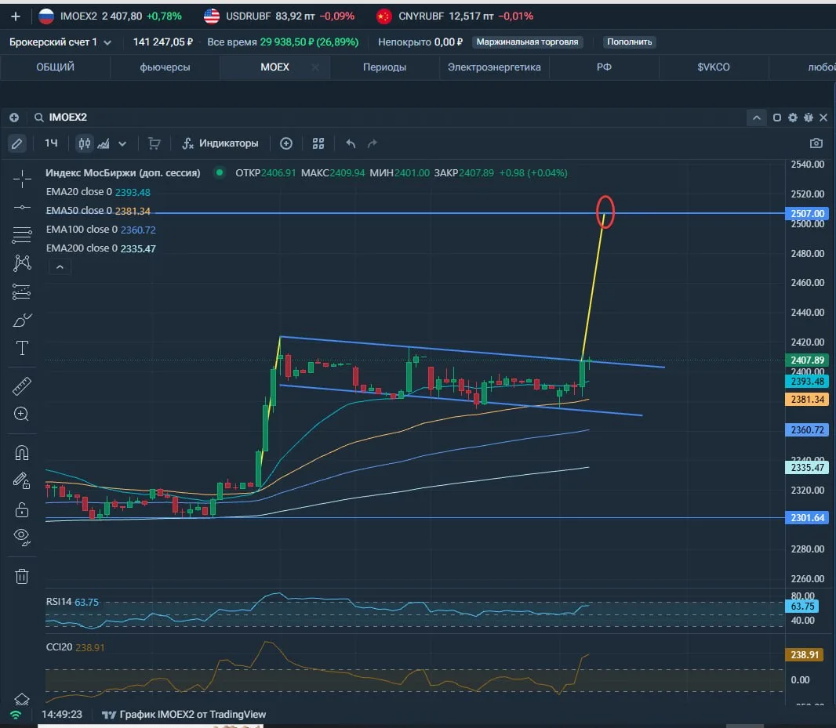The height and width of the screenshot is (728, 836).
Task: Toggle the magnet snap mode
Action: click(x=22, y=453)
